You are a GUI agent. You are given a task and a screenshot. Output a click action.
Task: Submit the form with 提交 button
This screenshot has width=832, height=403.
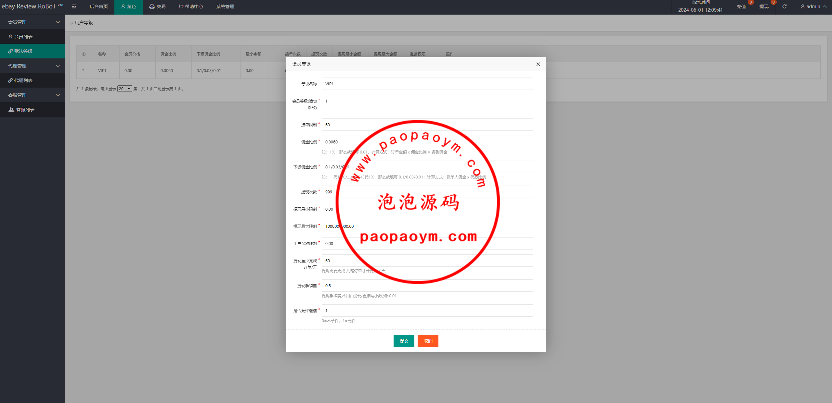tap(404, 341)
